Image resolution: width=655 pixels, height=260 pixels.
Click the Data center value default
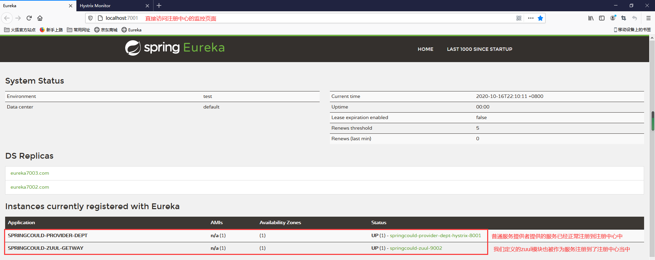211,107
